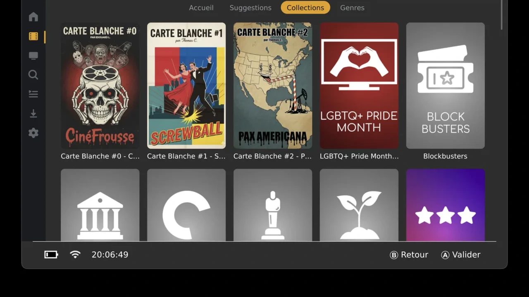Click the Retour label

click(415, 255)
